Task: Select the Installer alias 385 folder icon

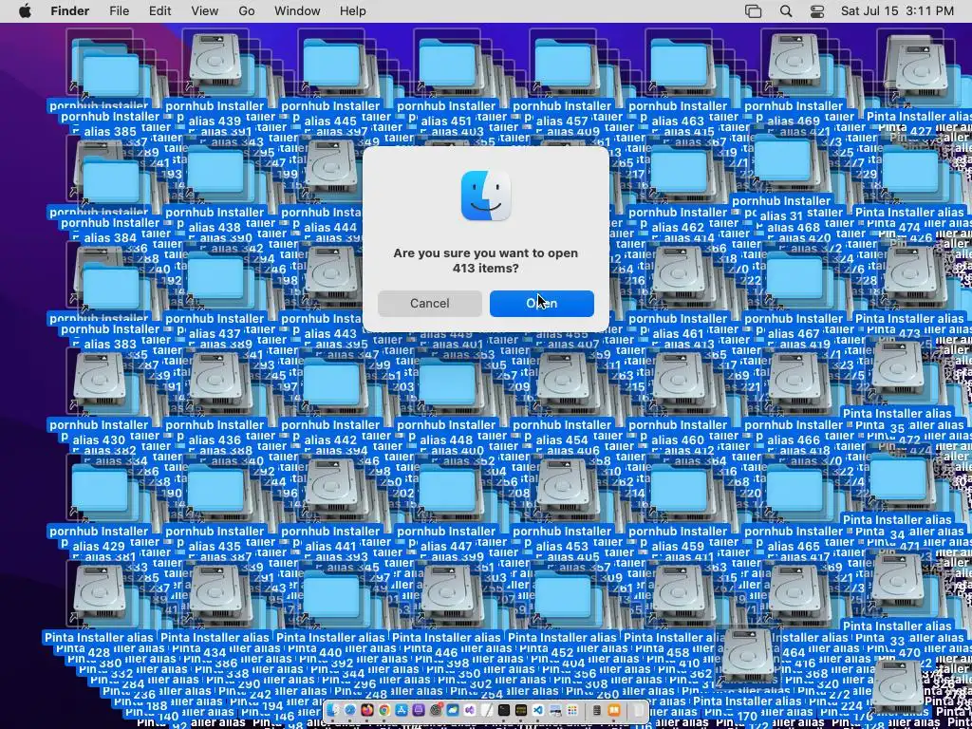Action: click(110, 75)
